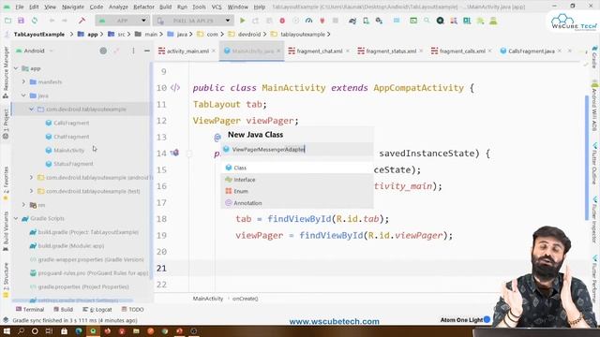
Task: Open the Gradle panel on right edge
Action: click(594, 57)
